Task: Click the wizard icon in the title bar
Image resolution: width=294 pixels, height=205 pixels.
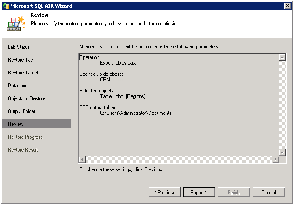Action: [x=6, y=6]
